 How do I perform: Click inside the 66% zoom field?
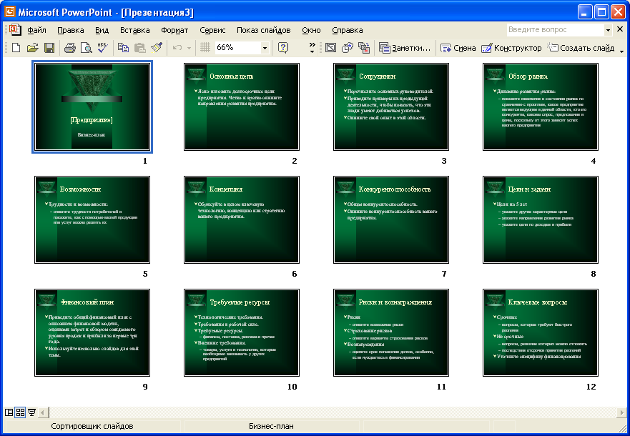pyautogui.click(x=237, y=48)
